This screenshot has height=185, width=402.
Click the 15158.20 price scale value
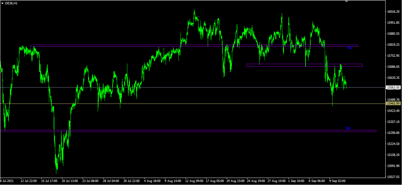(x=393, y=155)
